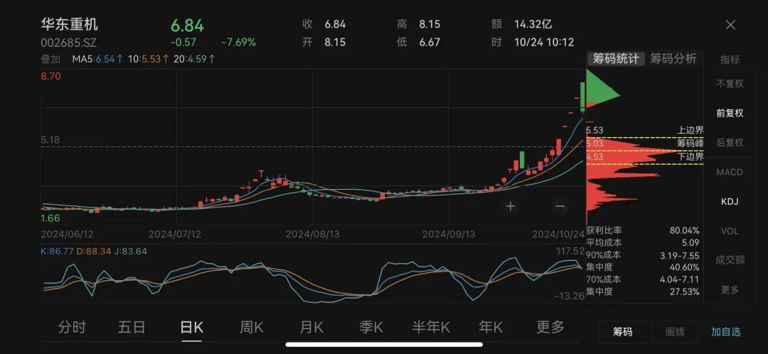Screen dimensions: 768x354
Task: Open the 画线 drawing tool
Action: click(x=674, y=332)
